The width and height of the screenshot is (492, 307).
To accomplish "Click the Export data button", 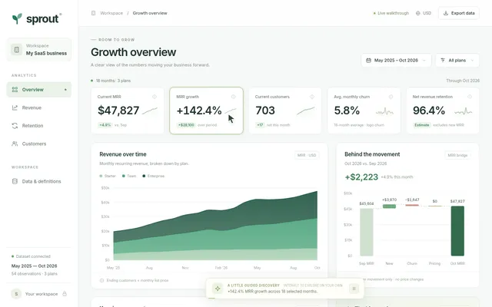I will coord(459,13).
